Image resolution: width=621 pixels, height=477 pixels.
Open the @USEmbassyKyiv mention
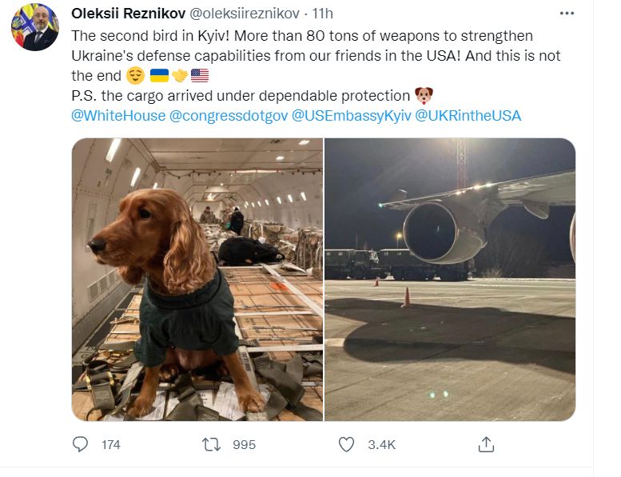coord(352,116)
